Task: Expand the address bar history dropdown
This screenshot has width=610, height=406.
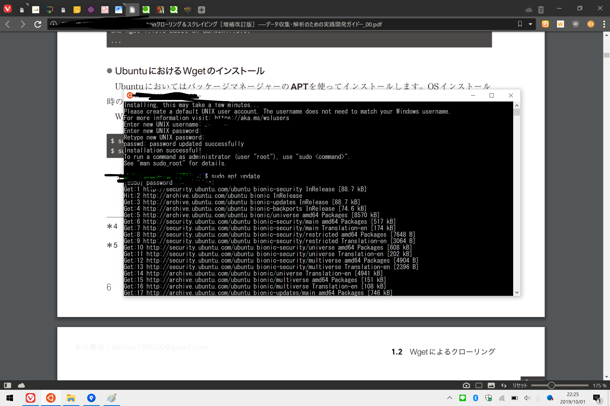Action: pyautogui.click(x=530, y=24)
